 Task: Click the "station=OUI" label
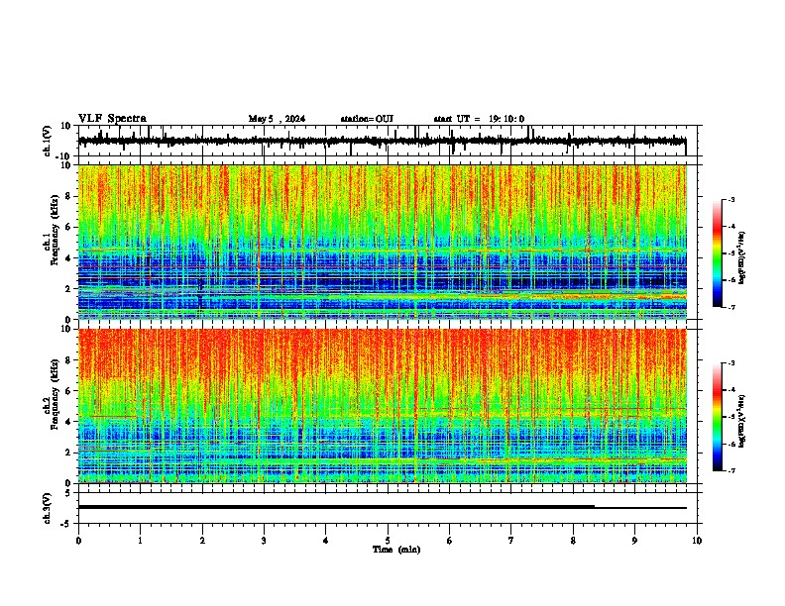pyautogui.click(x=367, y=119)
